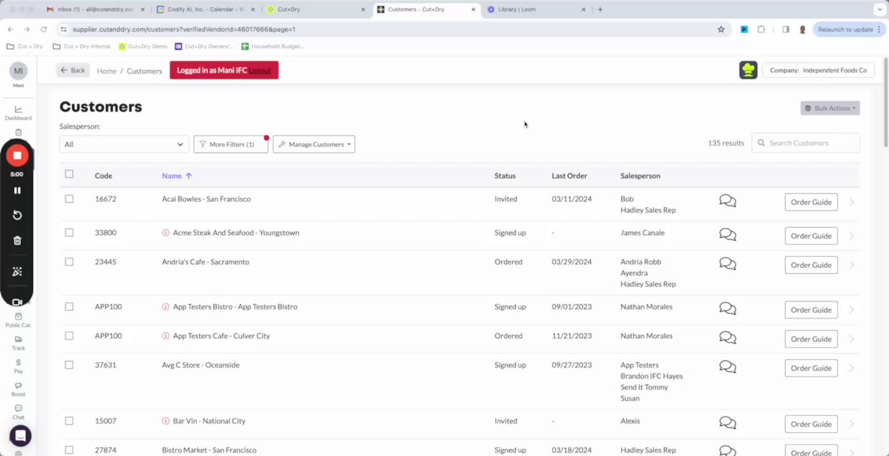
Task: Click the browser address bar
Action: pos(393,29)
